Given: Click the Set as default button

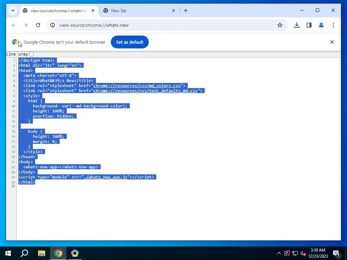Looking at the screenshot, I should (130, 42).
